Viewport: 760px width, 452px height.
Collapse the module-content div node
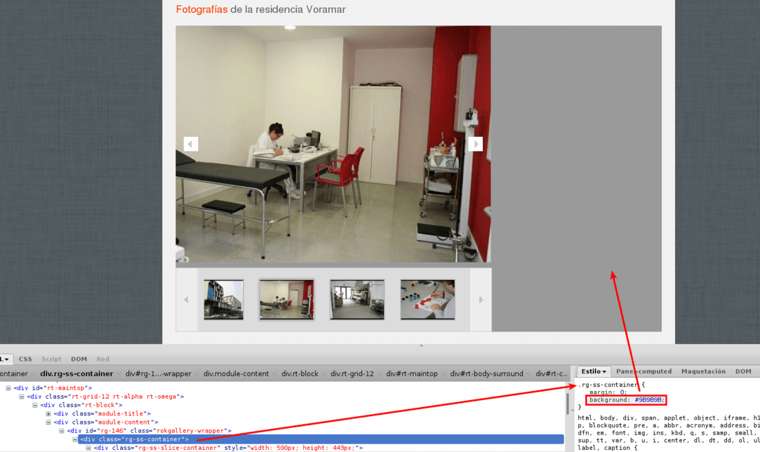point(48,422)
